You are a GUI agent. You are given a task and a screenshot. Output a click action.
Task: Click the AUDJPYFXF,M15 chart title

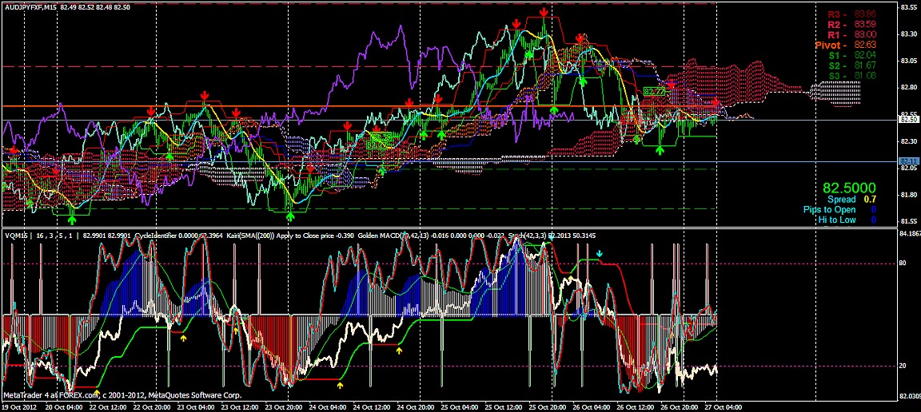(29, 6)
